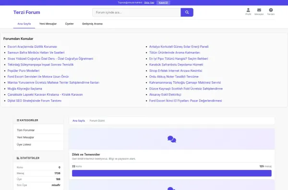Click the 22 konu count
Screen dimensions: 288x190
coord(77,166)
